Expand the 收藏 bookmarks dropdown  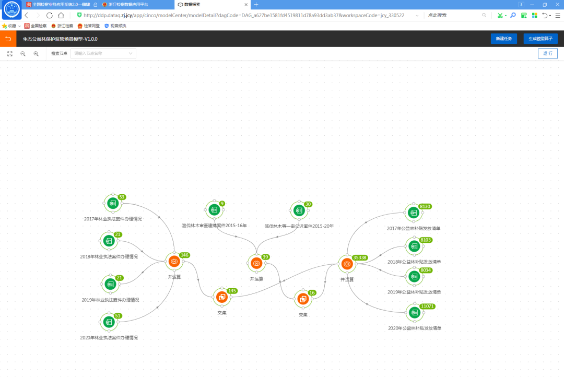tap(19, 26)
